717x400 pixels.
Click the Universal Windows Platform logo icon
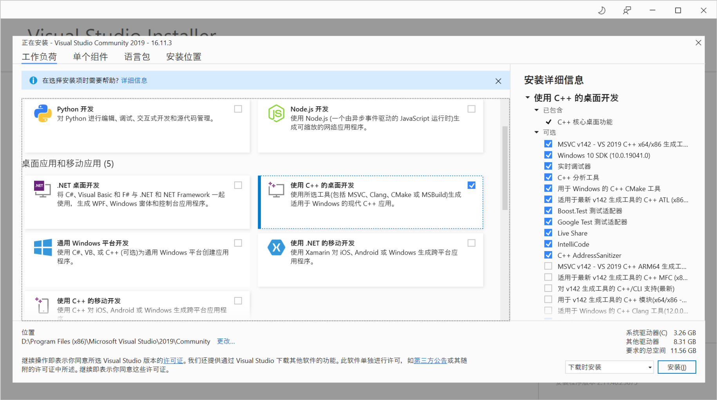tap(43, 247)
